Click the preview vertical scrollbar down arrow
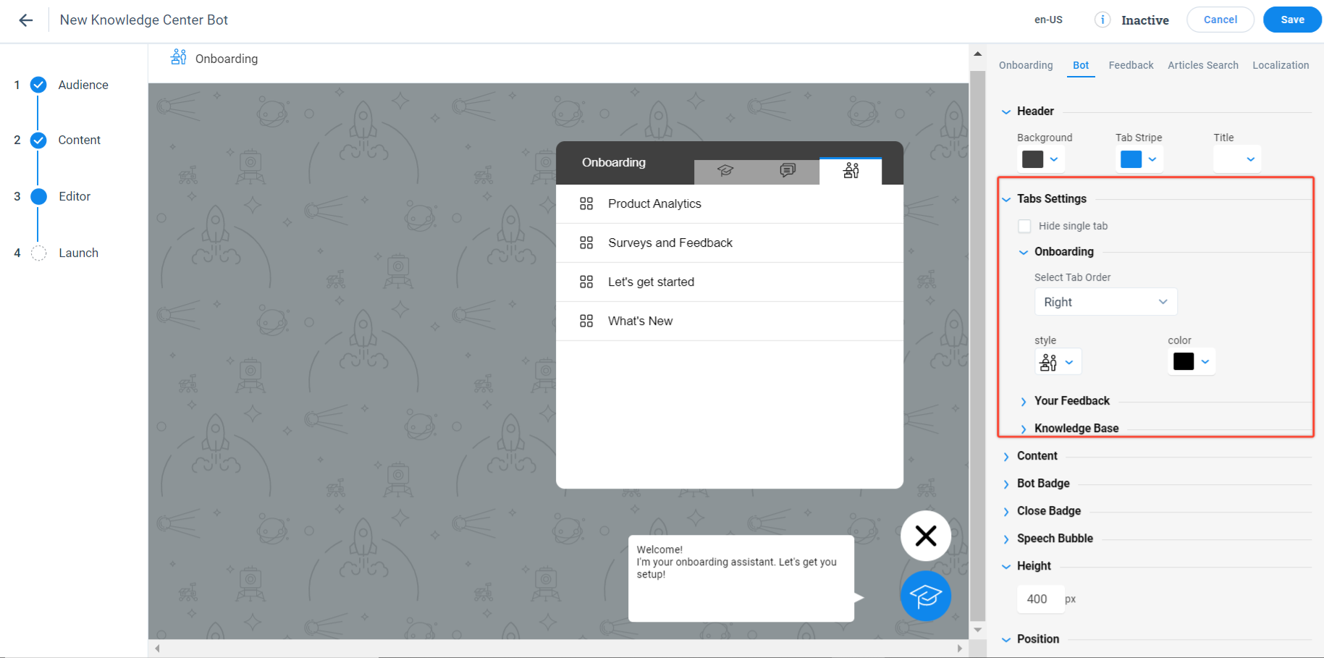This screenshot has width=1324, height=658. coord(977,630)
